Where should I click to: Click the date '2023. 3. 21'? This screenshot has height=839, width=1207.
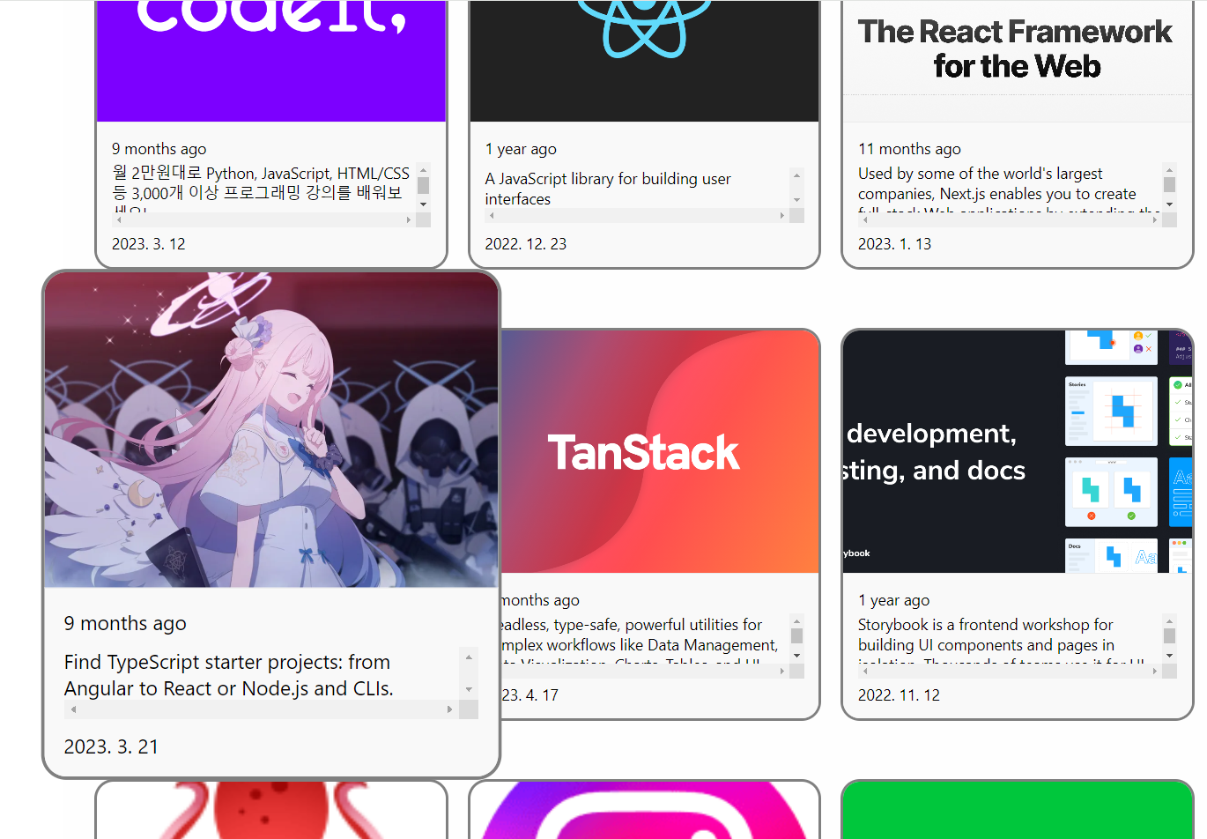click(112, 746)
